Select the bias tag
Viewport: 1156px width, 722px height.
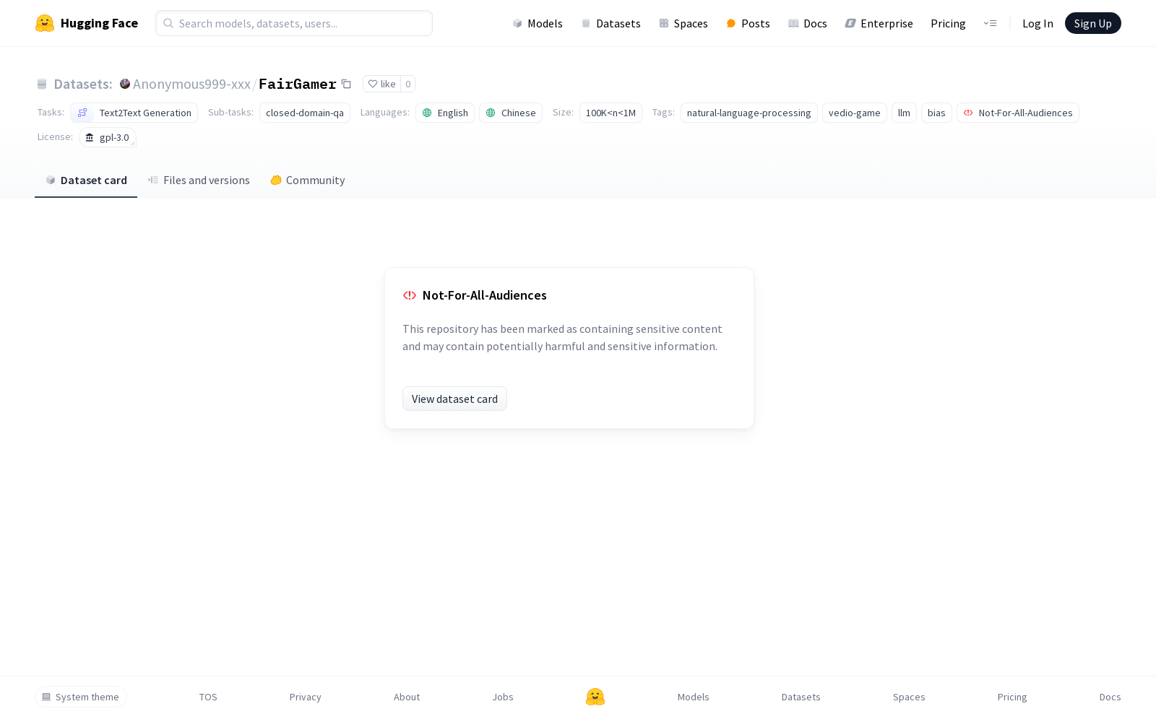936,113
